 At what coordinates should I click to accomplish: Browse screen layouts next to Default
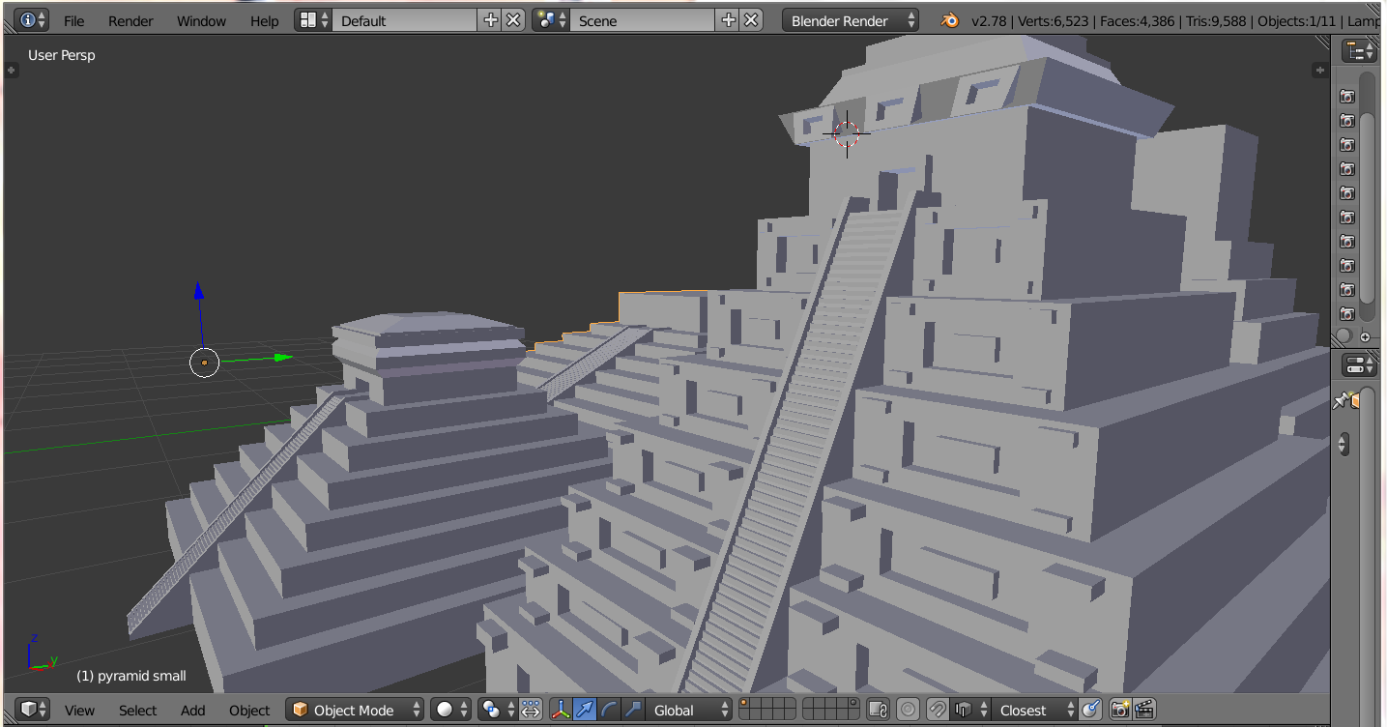[313, 20]
